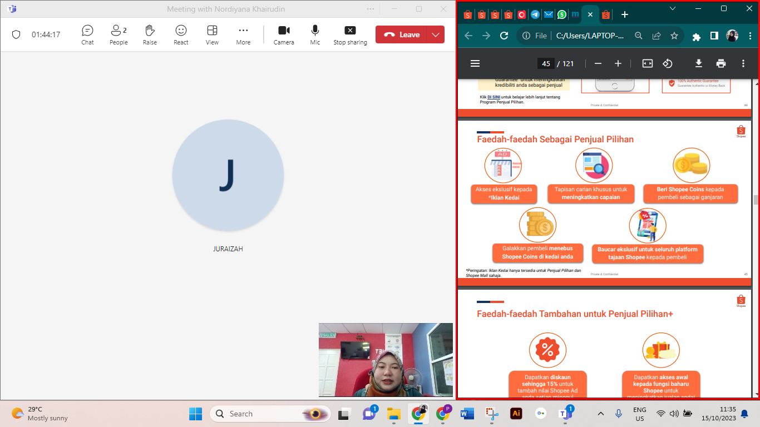Reload the PDF page in Chrome
760x427 pixels.
[504, 36]
